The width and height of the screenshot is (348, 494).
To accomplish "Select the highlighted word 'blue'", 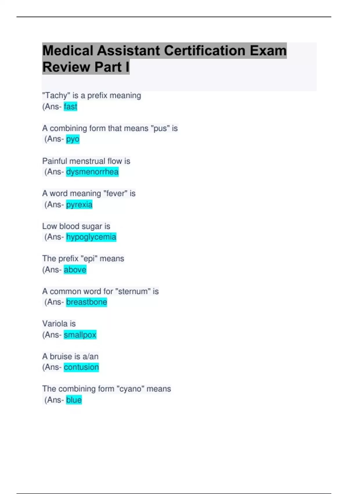I will (x=74, y=400).
